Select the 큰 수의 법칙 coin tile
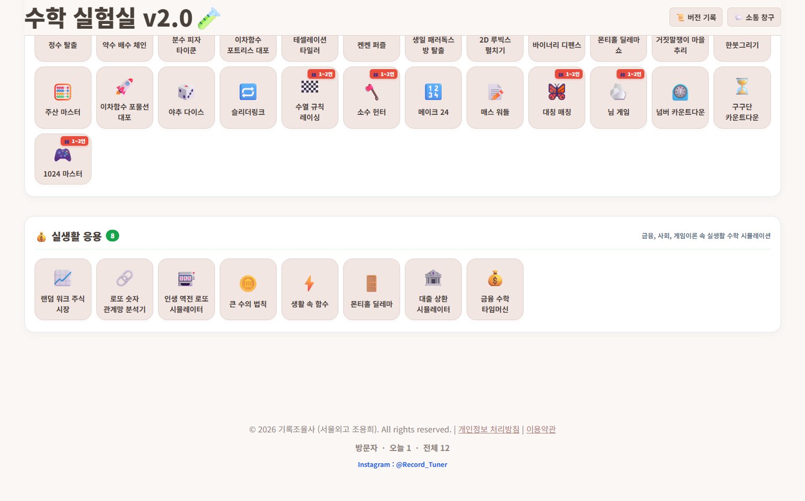 point(248,289)
